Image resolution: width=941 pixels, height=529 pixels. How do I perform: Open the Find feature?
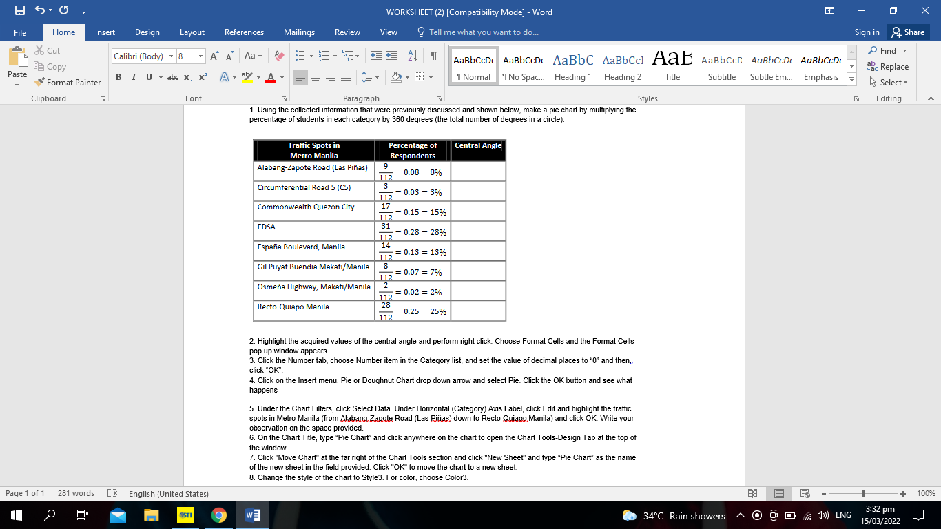coord(888,50)
